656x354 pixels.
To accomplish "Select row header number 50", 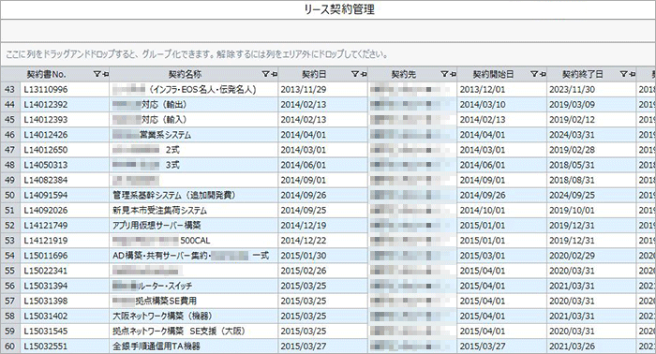I will (10, 195).
